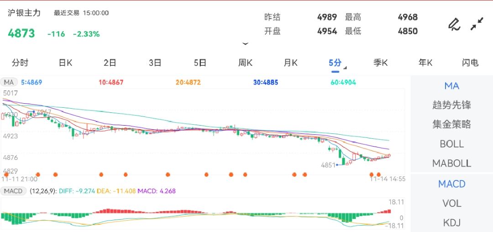Screen dimensions: 493x232
Task: Click the MA 30:4885 value
Action: [266, 83]
